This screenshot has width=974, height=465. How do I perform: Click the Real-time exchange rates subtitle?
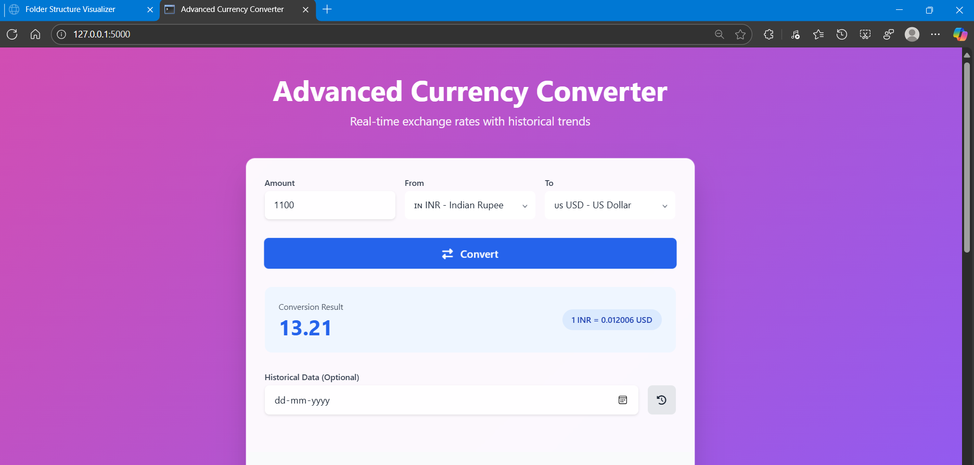point(470,121)
